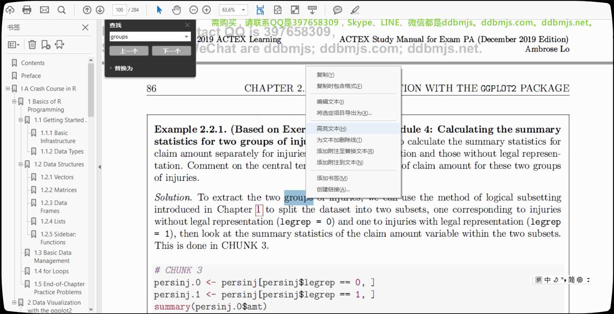Open 1.2.5 Sidebar: Functions bookmark
Image resolution: width=614 pixels, height=314 pixels.
point(58,238)
